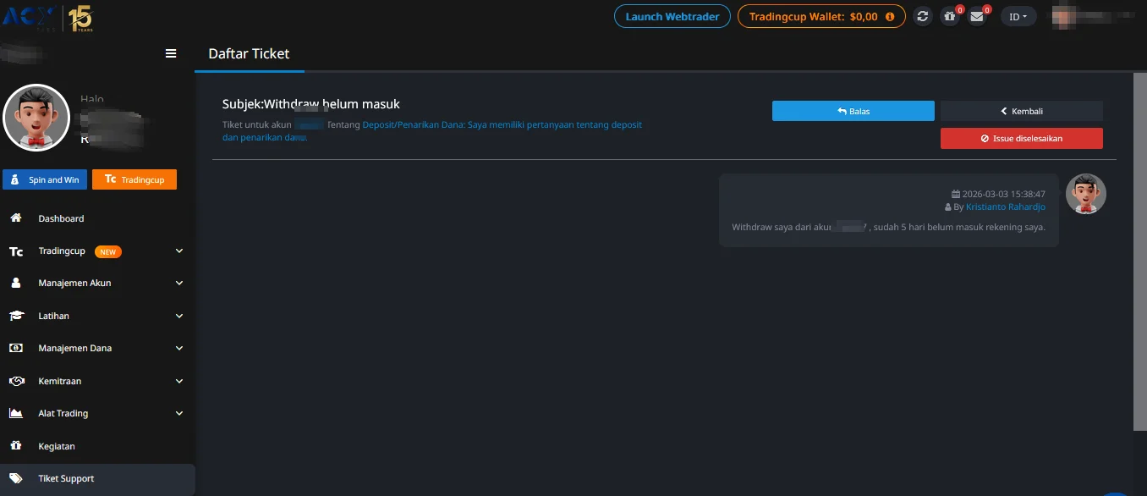Click the Kegiatan gift icon
This screenshot has width=1147, height=496.
coord(16,446)
